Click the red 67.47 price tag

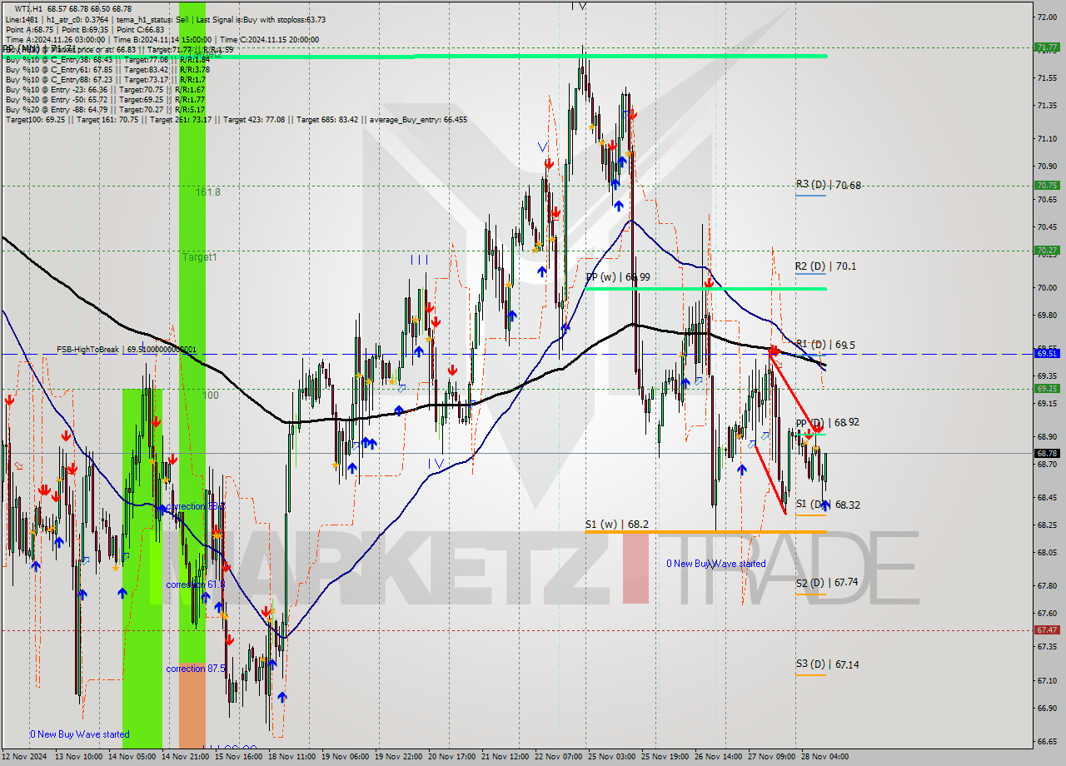tap(1046, 630)
